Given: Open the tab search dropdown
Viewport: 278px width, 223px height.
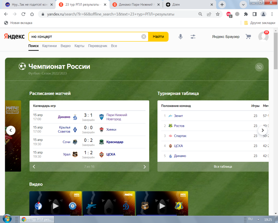Looking at the screenshot, I should (x=243, y=5).
